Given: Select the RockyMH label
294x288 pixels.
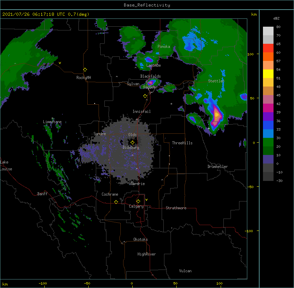Looking at the screenshot, I should point(84,78).
